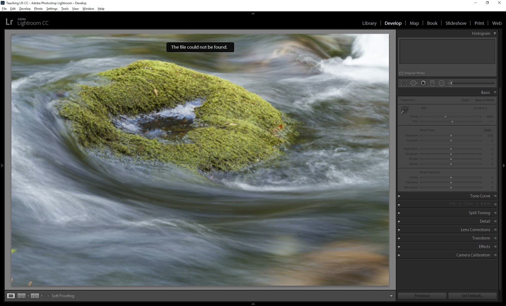Click the Exposure slider handle

coord(451,135)
